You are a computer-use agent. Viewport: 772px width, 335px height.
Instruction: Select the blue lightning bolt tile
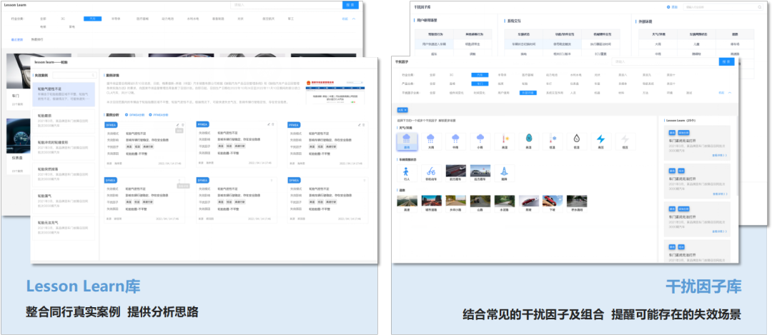pos(600,141)
